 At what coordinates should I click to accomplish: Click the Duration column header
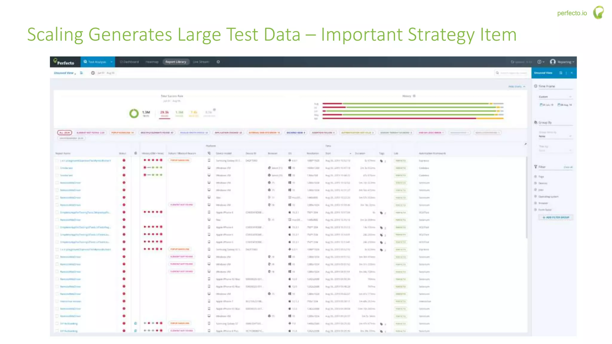[x=360, y=153]
